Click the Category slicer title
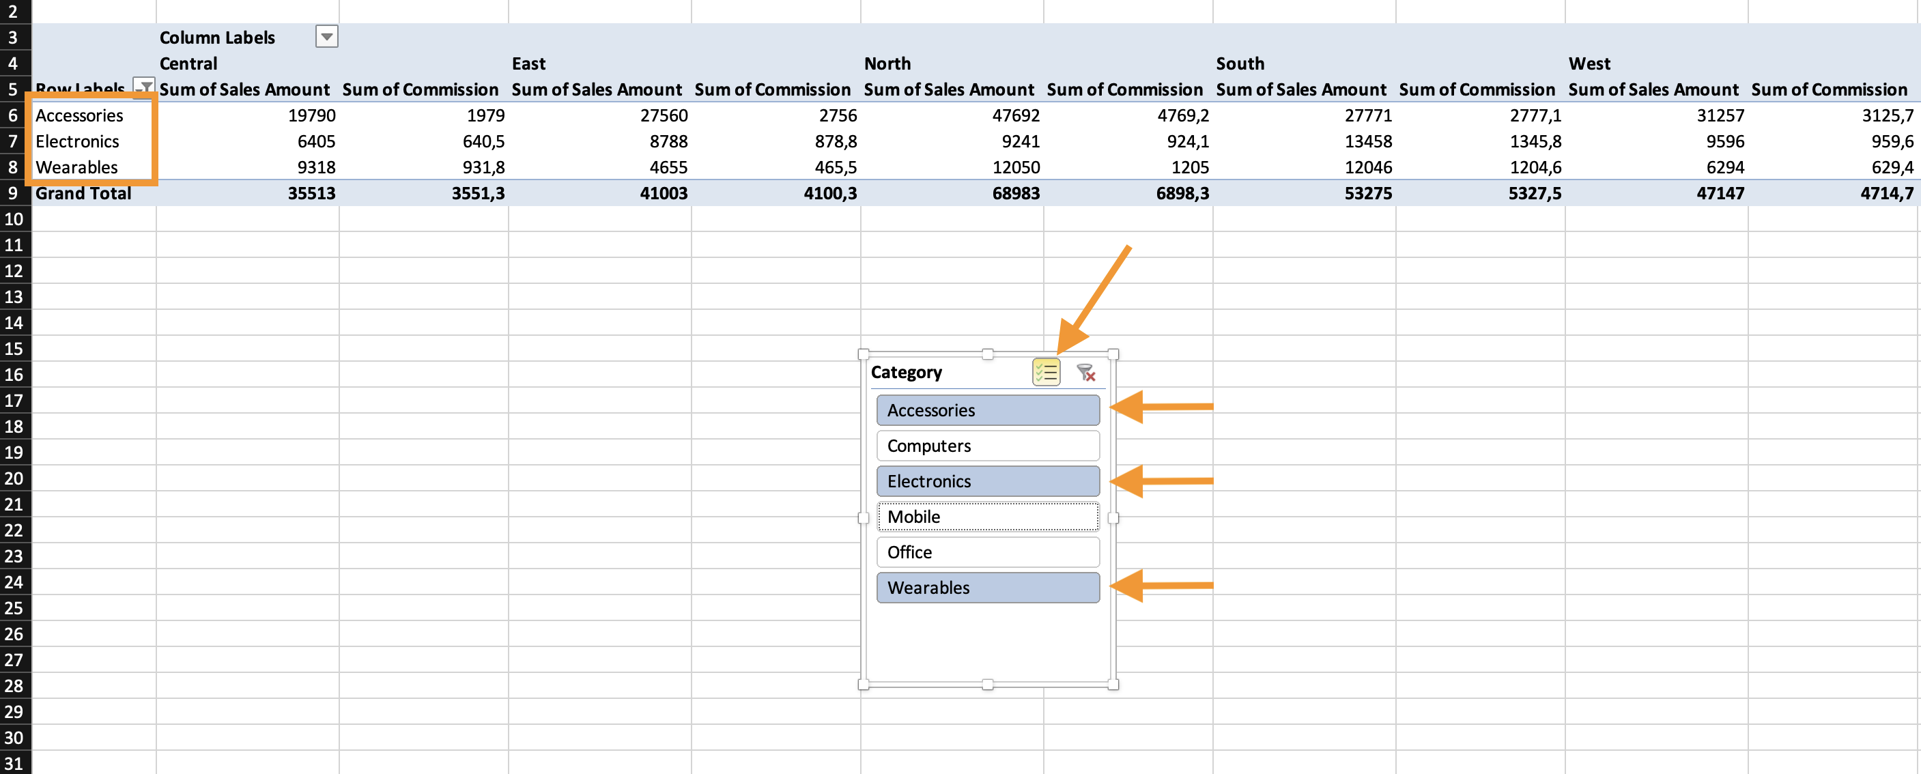This screenshot has height=774, width=1921. 906,372
